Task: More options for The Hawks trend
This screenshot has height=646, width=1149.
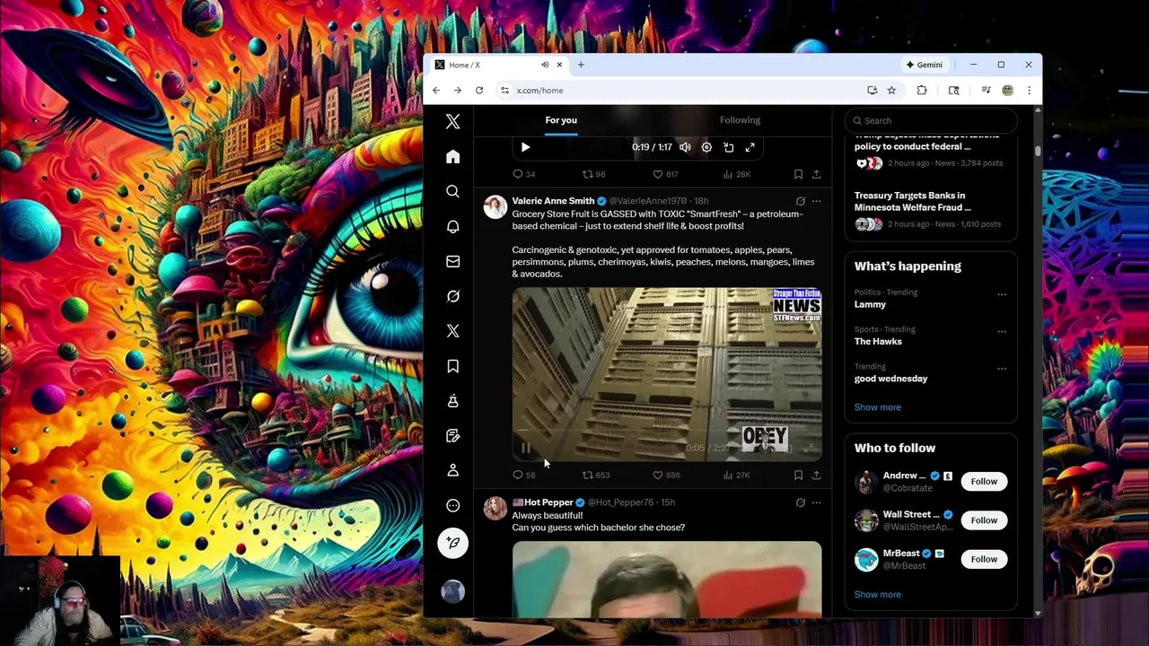Action: pyautogui.click(x=1002, y=331)
